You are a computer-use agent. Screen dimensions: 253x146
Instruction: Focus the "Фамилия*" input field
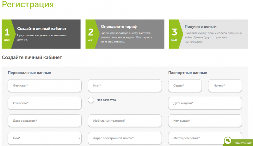(x=45, y=86)
